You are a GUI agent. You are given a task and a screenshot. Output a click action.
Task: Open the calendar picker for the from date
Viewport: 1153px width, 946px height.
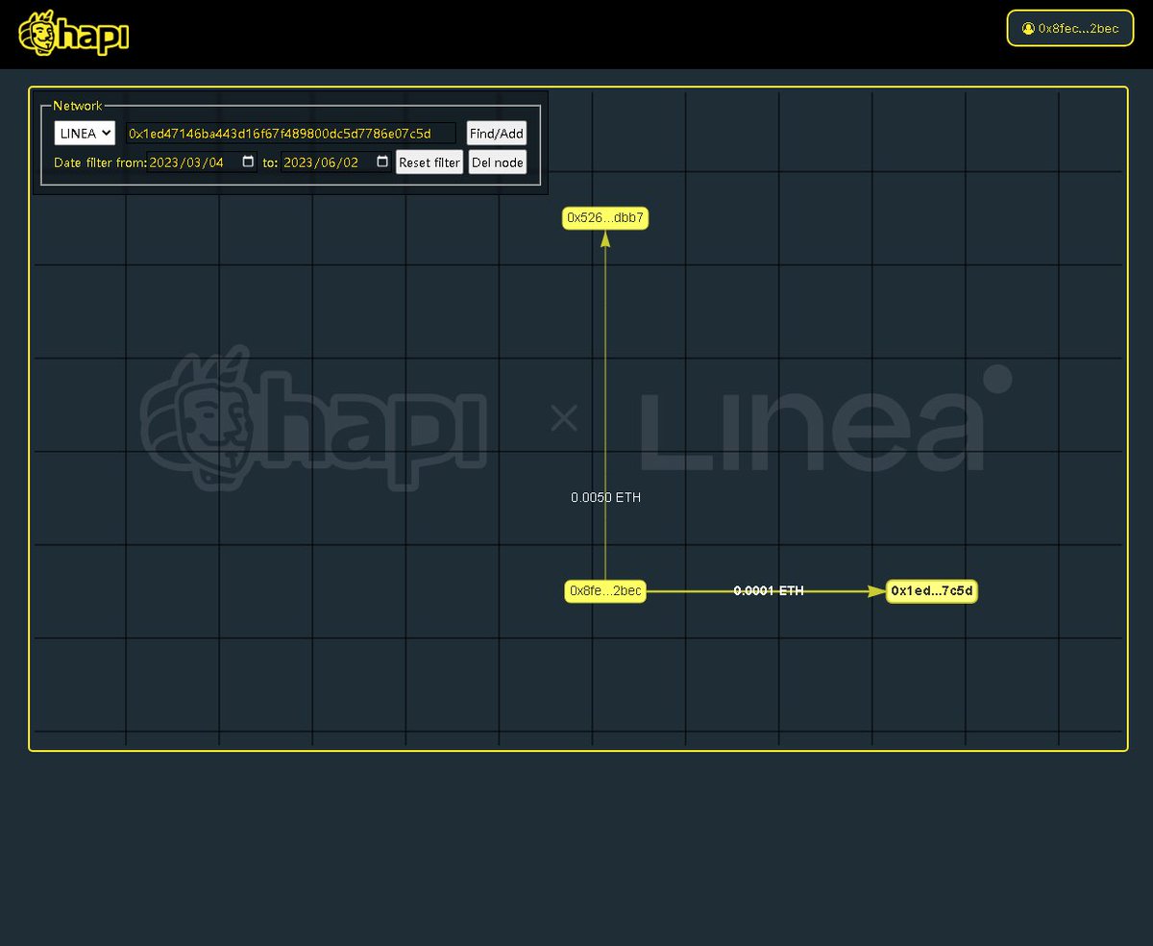248,162
